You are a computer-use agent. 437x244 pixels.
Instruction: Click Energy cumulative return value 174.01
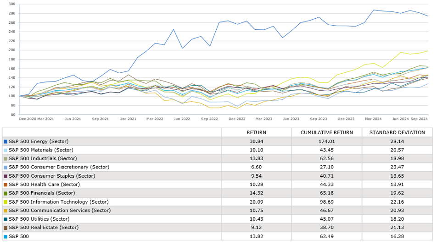click(326, 141)
